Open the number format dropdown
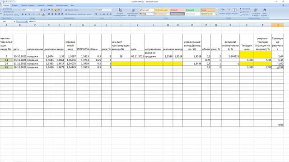This screenshot has width=289, height=162. 111,10
